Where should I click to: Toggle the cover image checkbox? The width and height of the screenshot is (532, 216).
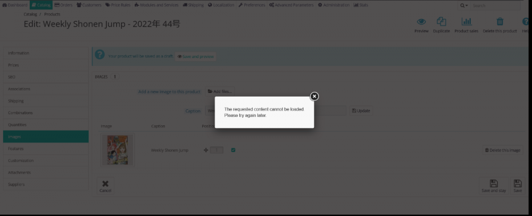233,150
